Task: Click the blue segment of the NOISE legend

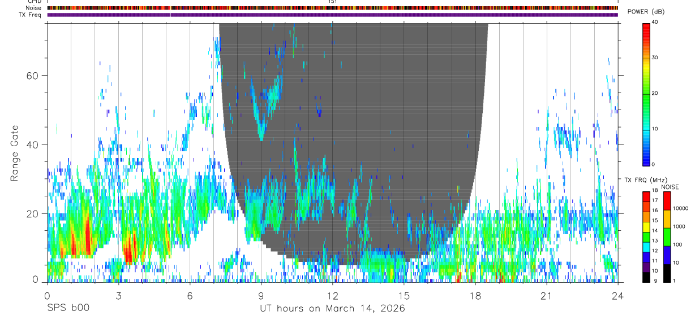Action: coord(667,255)
